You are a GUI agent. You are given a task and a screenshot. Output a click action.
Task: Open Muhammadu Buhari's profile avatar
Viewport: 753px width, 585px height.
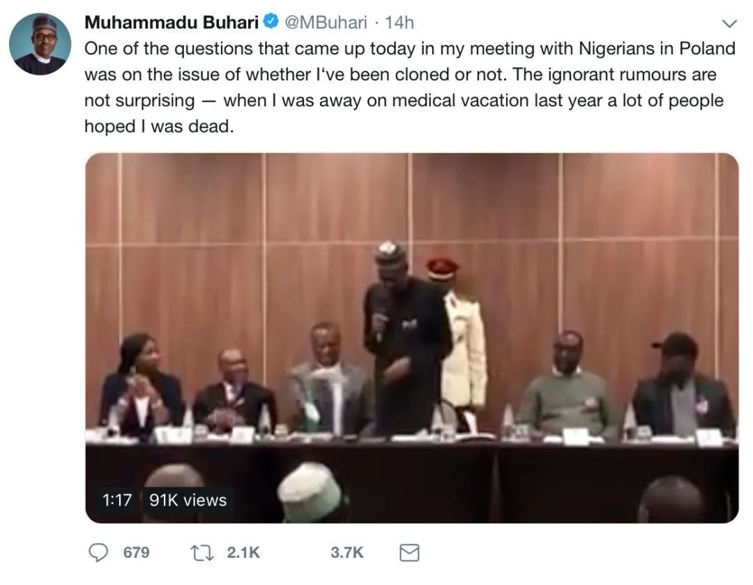click(x=40, y=44)
